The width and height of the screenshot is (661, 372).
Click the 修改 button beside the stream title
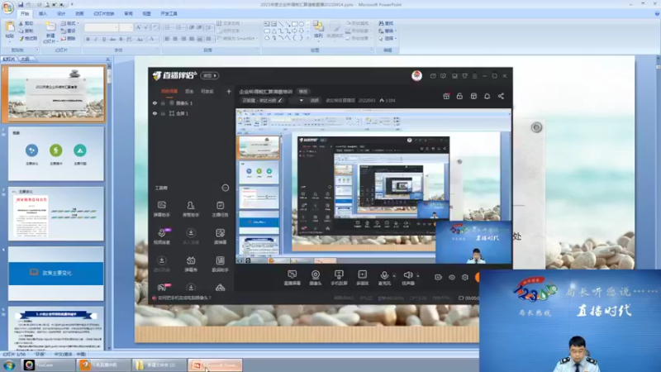point(303,92)
